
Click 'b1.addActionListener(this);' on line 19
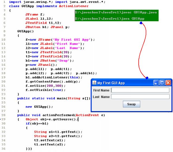coord(54,77)
